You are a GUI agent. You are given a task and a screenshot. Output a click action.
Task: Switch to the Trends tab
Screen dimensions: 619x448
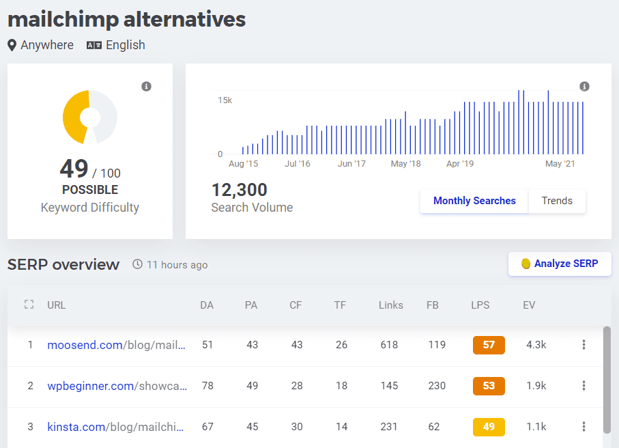coord(557,201)
